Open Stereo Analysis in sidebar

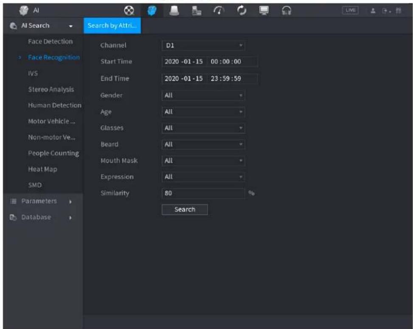click(x=51, y=89)
